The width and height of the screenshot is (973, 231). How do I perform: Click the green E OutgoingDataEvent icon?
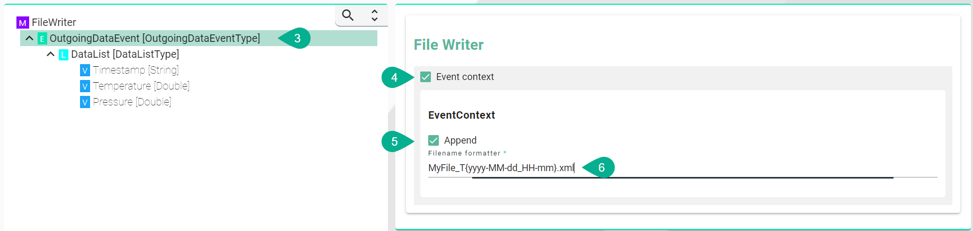tap(42, 39)
